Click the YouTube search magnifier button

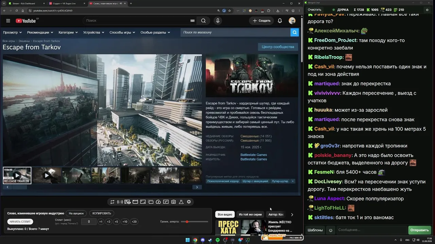(x=203, y=21)
